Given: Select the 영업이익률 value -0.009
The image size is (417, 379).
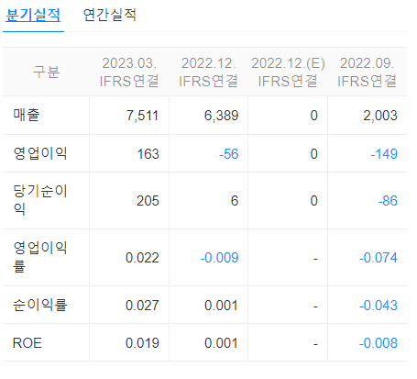Looking at the screenshot, I should (x=219, y=258).
